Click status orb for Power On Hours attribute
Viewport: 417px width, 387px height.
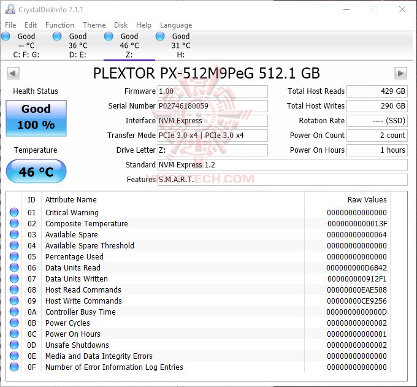point(14,334)
